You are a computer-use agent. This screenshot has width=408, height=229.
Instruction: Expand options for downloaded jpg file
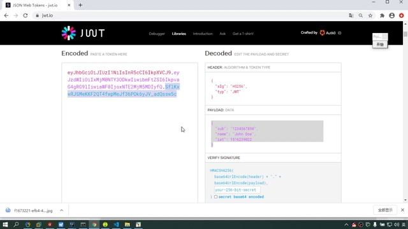(x=61, y=211)
